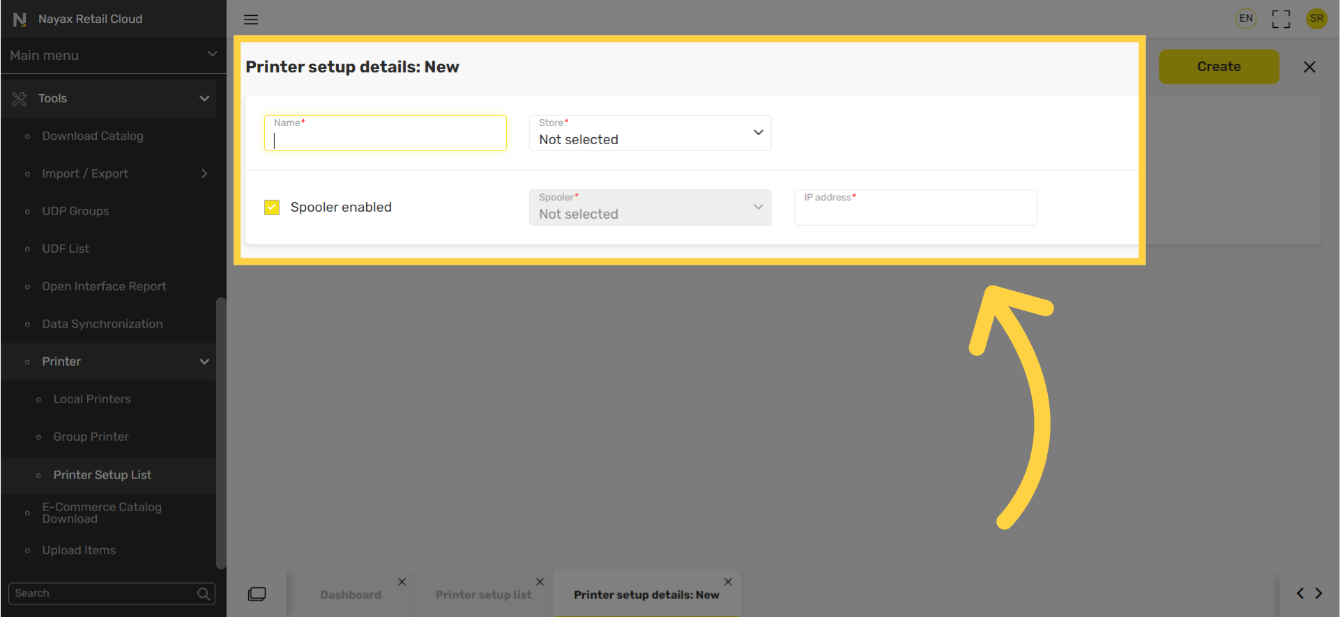Image resolution: width=1340 pixels, height=617 pixels.
Task: Open the EN language selector
Action: (1246, 19)
